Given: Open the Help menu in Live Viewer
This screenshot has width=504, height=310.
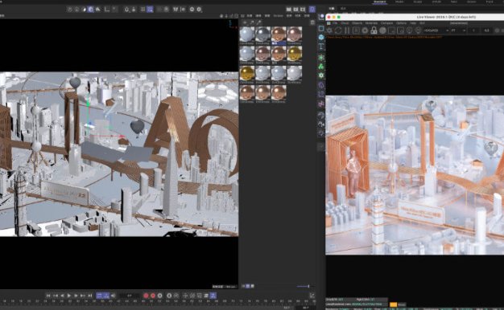Looking at the screenshot, I should click(x=413, y=23).
